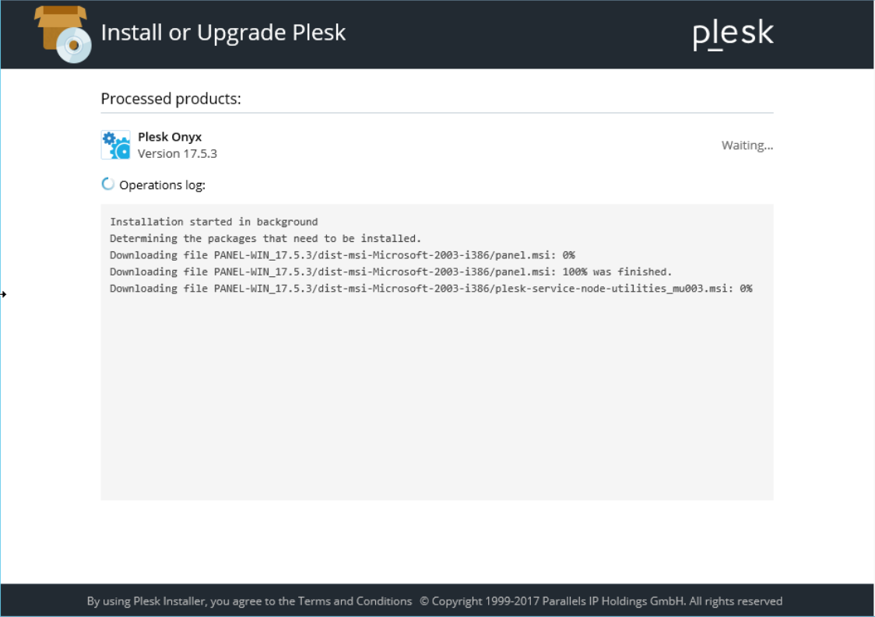Select the Plesk Onyx product name

[170, 137]
